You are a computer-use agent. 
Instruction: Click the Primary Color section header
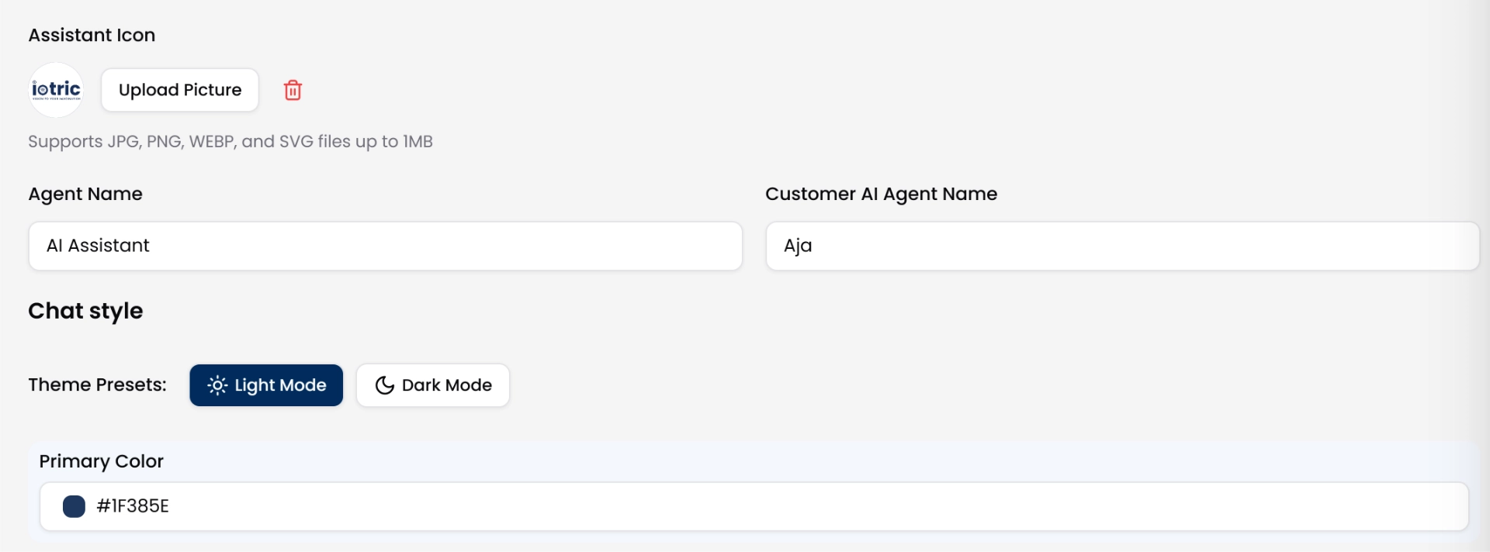(101, 461)
